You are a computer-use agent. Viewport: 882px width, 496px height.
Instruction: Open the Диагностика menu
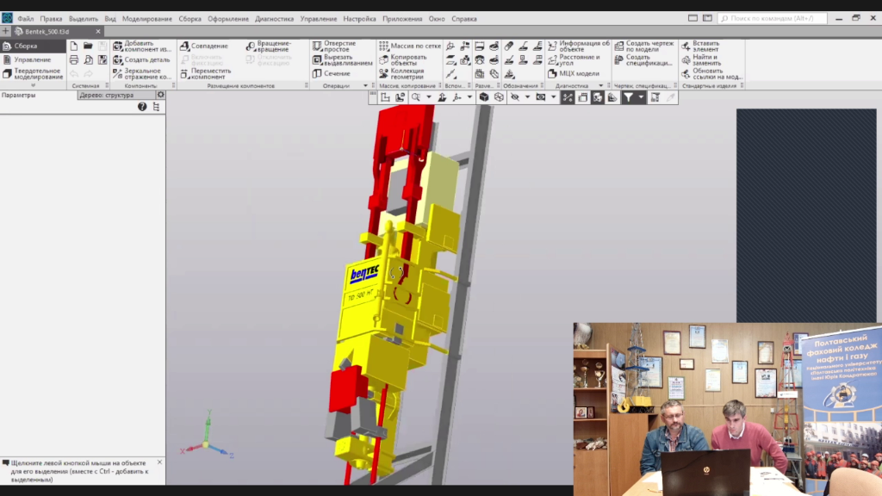274,19
